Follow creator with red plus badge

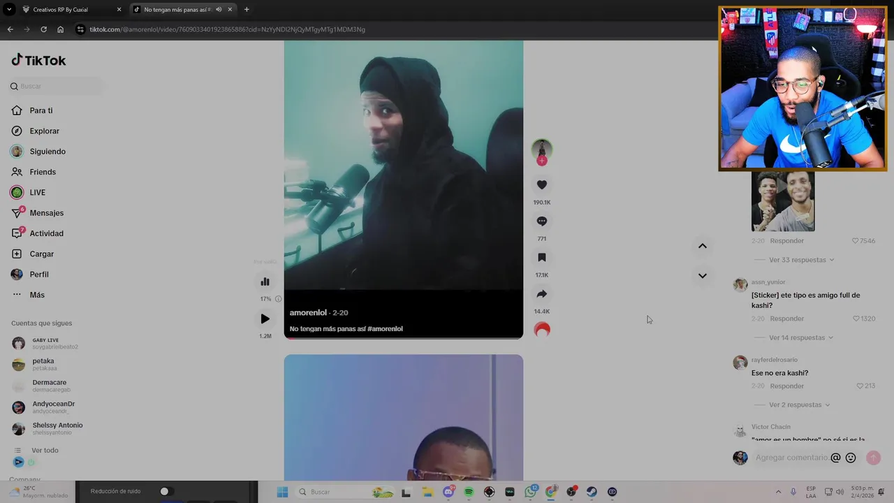(541, 161)
